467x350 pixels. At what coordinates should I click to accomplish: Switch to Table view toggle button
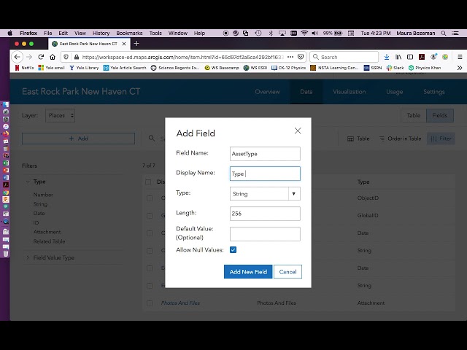[x=414, y=115]
